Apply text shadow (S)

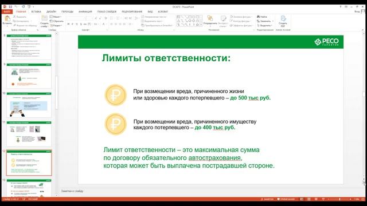(x=81, y=24)
